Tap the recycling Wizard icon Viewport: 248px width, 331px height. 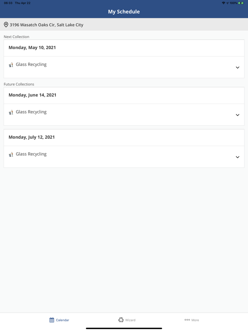[121, 320]
